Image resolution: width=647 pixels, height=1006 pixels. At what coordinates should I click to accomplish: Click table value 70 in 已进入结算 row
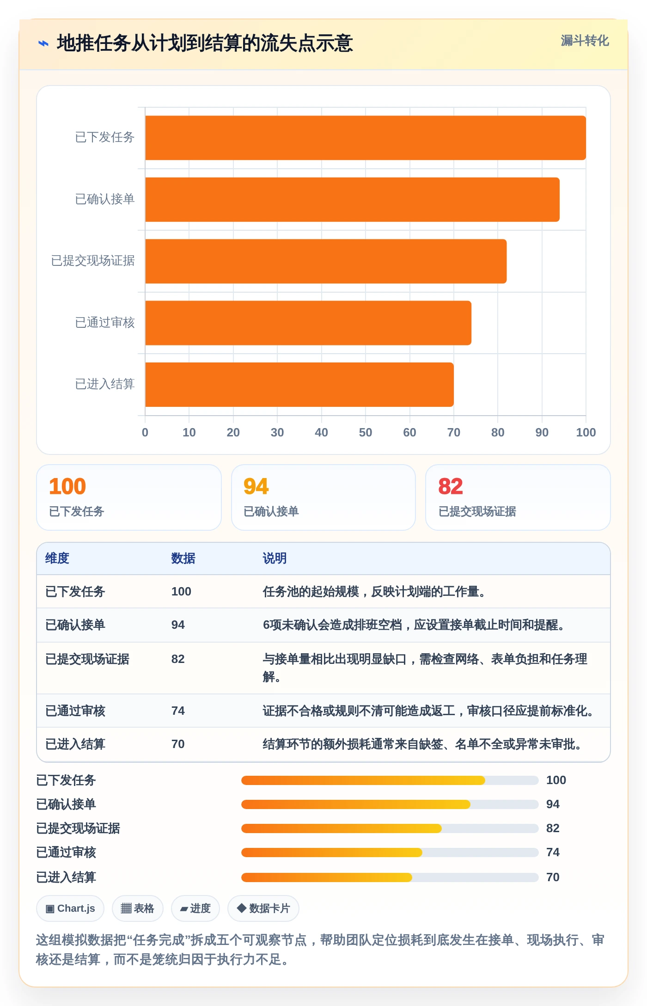tap(178, 744)
